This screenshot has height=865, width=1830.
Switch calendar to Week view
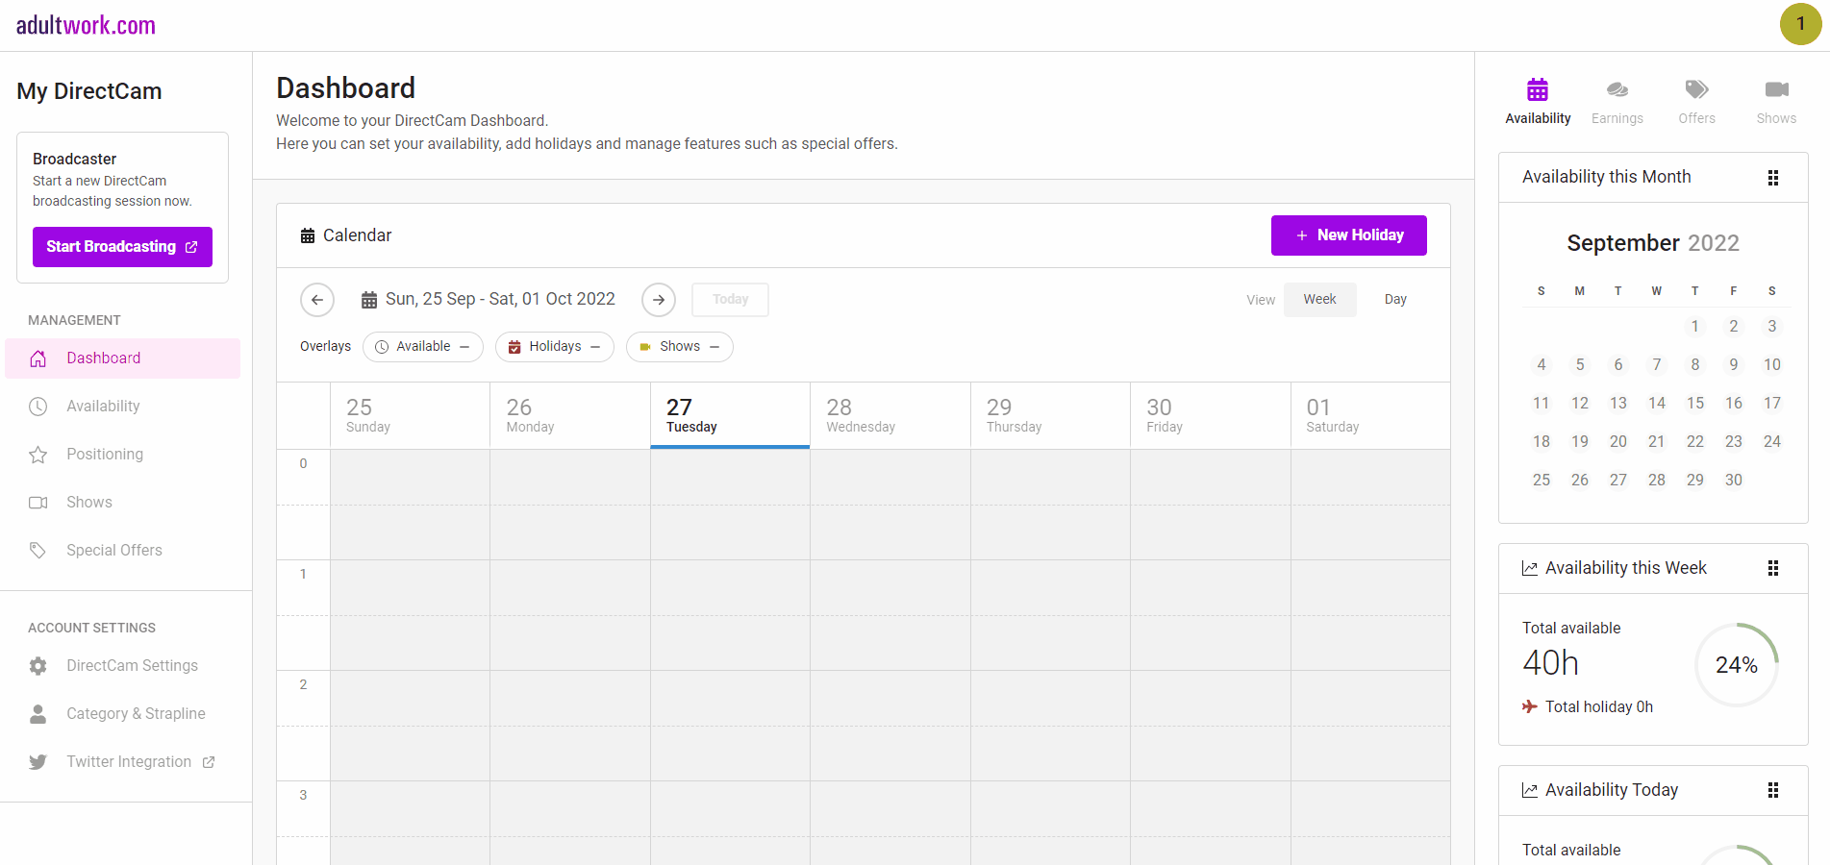pyautogui.click(x=1320, y=300)
